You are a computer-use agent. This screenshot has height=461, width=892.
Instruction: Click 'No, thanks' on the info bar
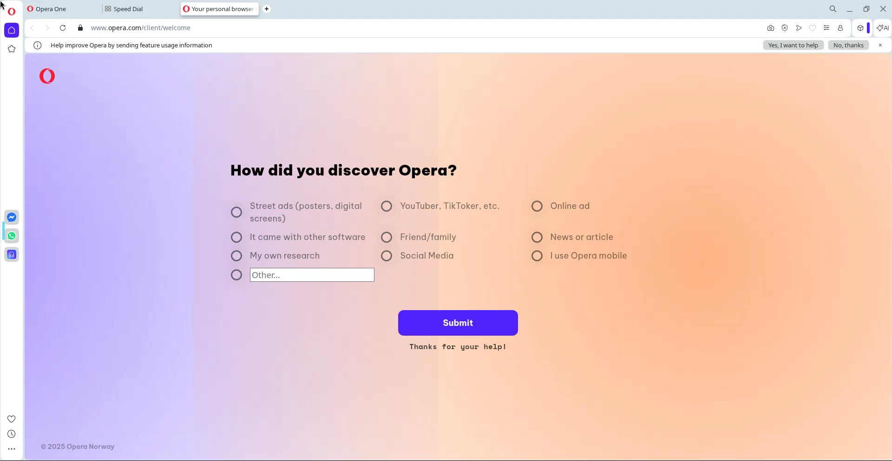tap(848, 45)
